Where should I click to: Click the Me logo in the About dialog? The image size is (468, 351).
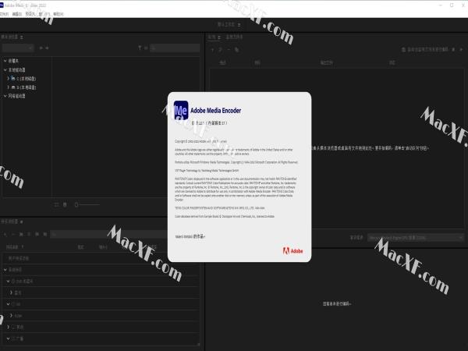[181, 111]
